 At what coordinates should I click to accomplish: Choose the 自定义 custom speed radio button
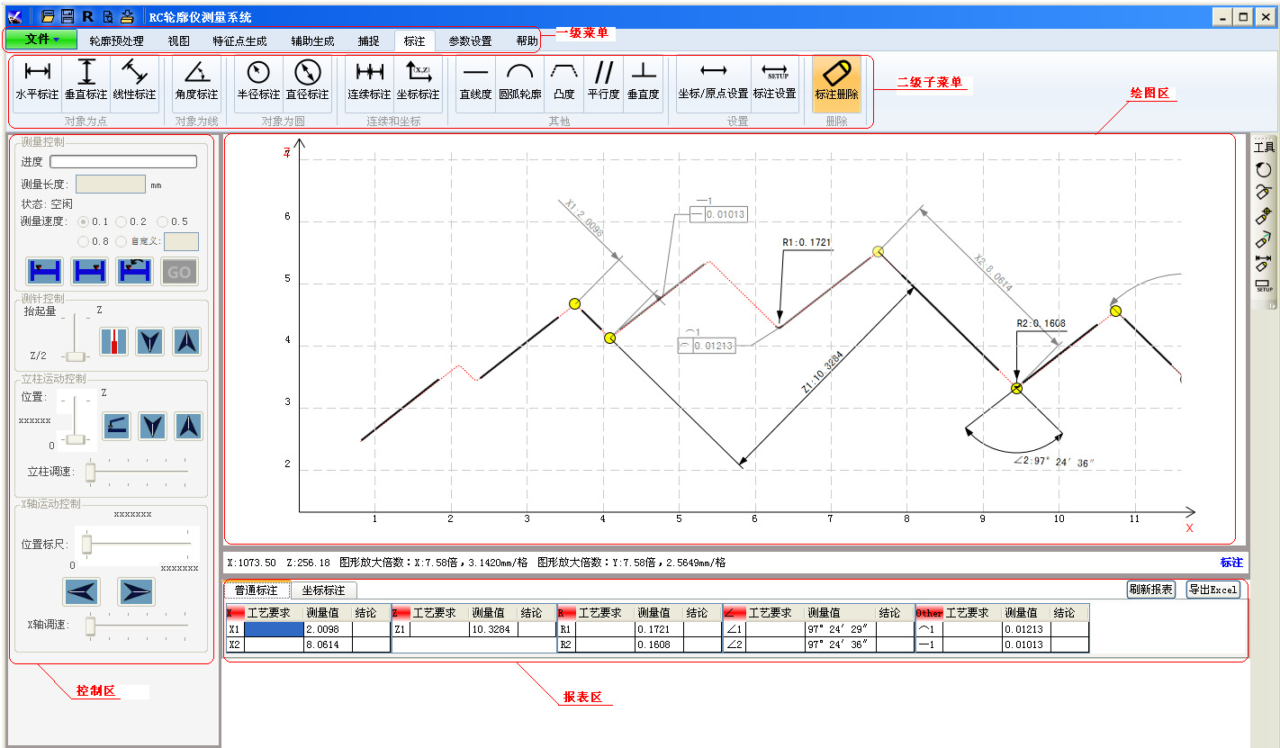(122, 241)
